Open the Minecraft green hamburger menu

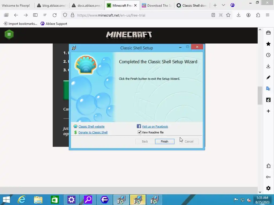(9, 34)
